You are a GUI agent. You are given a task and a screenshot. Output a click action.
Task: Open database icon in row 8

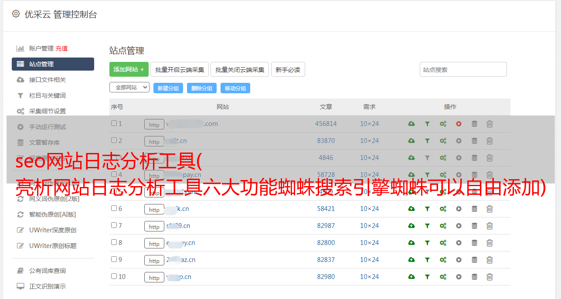tap(474, 243)
